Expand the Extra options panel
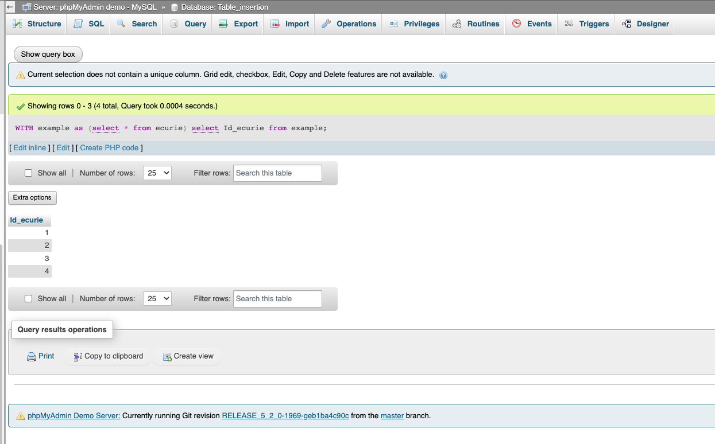This screenshot has height=444, width=715. click(x=32, y=197)
